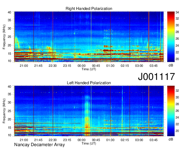182x148 pixels.
Task: Click the Right Handed Polarization spectrogram image
Action: pos(89,37)
